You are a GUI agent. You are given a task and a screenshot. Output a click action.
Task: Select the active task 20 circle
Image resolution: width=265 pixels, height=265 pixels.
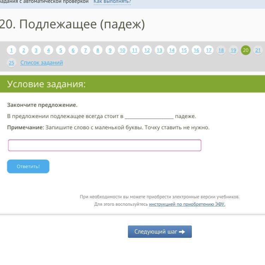tap(246, 50)
